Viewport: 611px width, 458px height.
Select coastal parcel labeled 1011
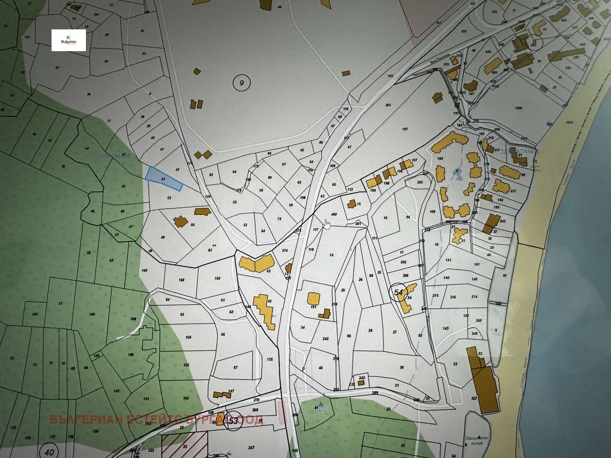(569, 122)
